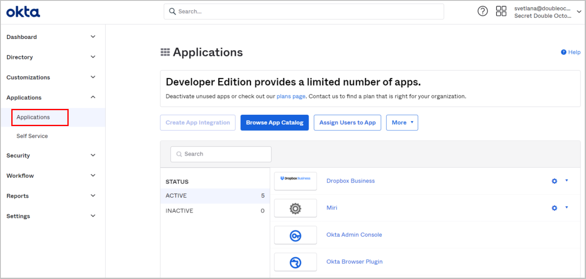Click the Miri gear app logo
The image size is (586, 279).
pyautogui.click(x=296, y=208)
